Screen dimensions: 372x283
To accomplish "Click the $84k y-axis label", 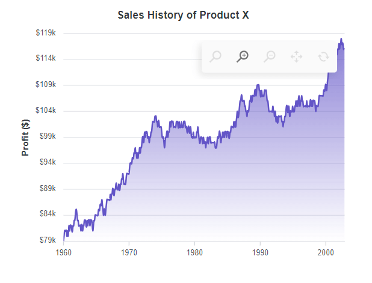I will coord(47,214).
